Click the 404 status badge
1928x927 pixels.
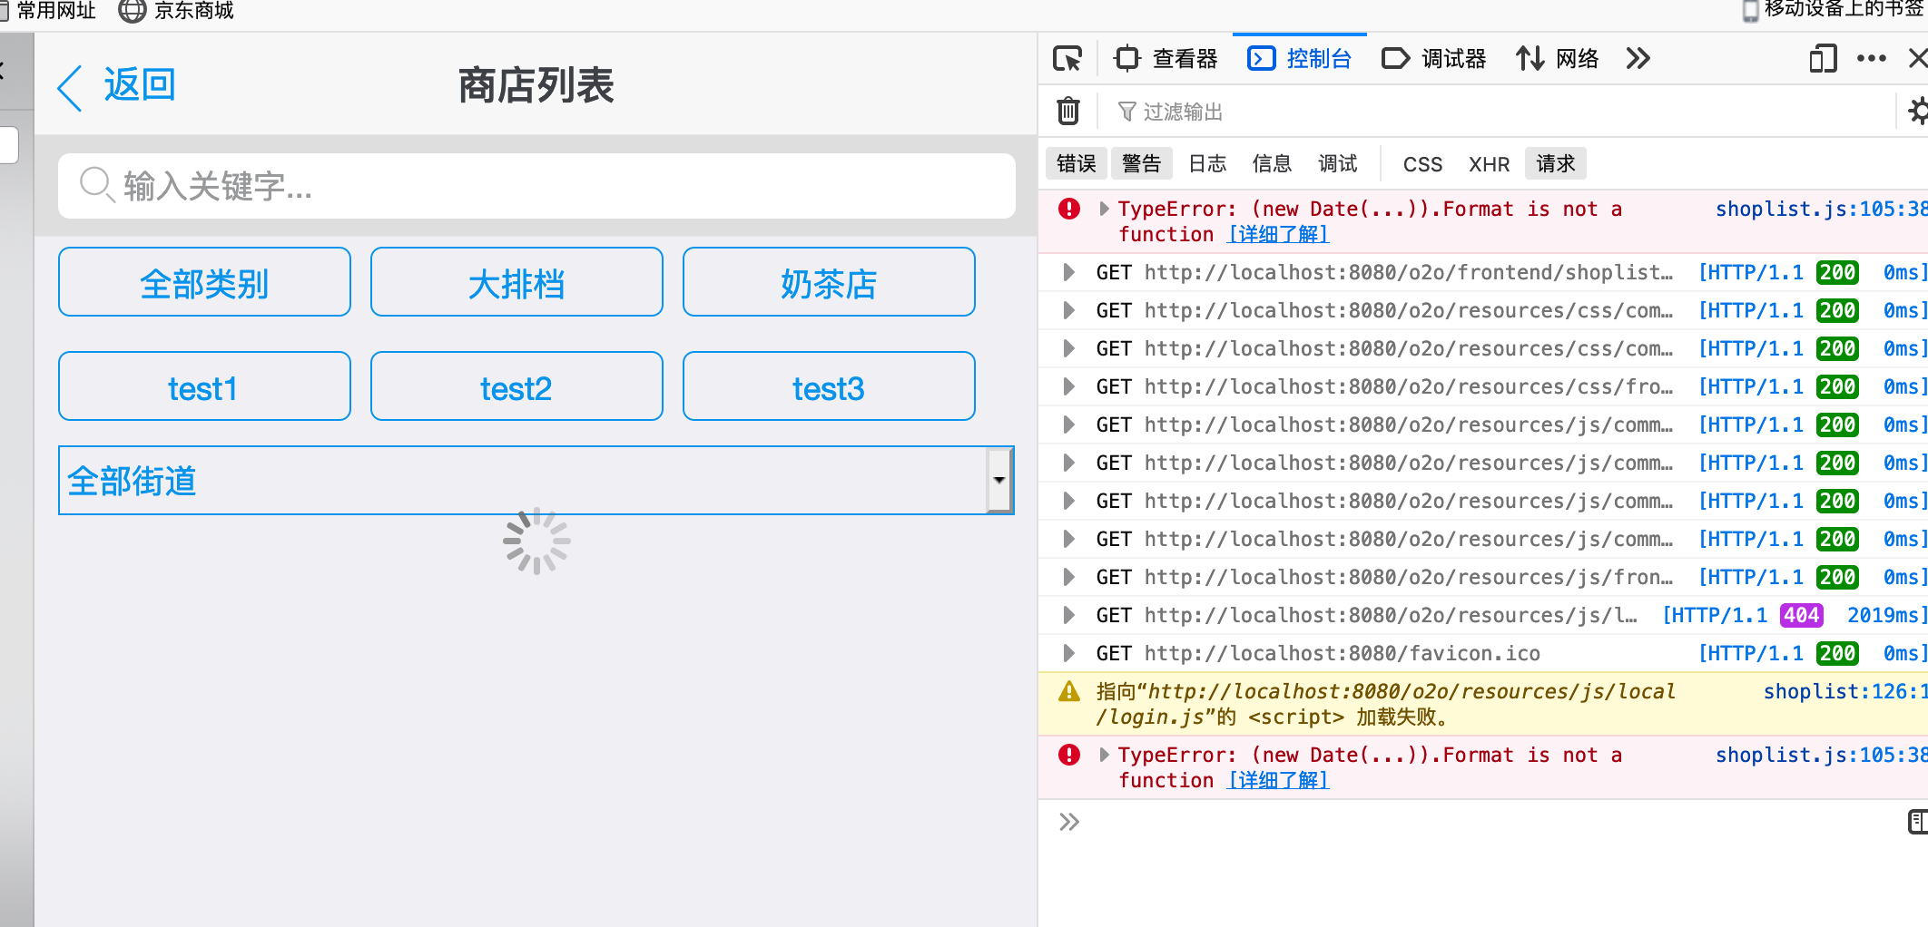(x=1801, y=615)
